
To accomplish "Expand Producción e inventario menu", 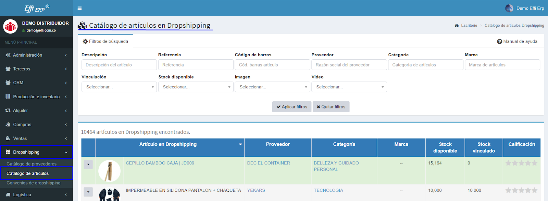I will pyautogui.click(x=36, y=97).
